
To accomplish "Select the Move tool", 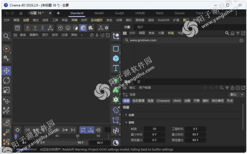I will click(7, 70).
